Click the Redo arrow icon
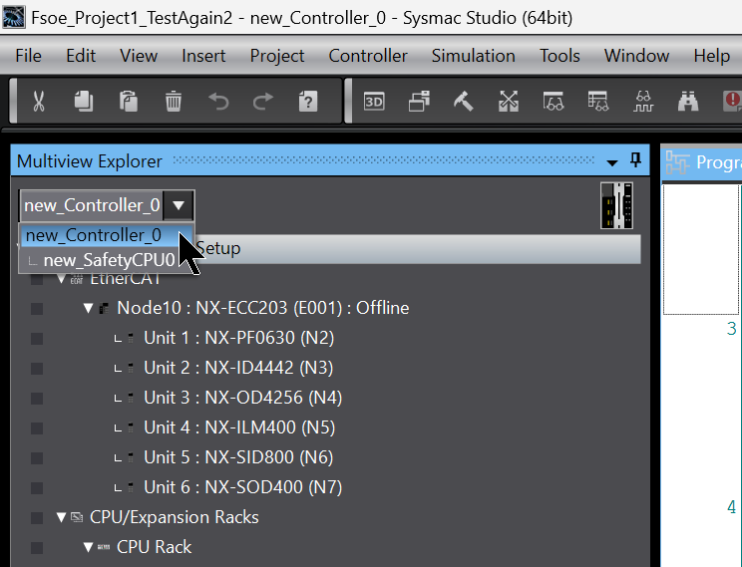The height and width of the screenshot is (567, 742). tap(263, 102)
